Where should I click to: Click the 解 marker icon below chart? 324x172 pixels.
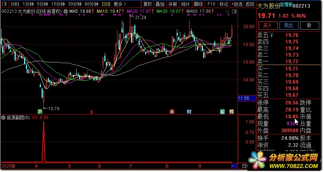223,111
